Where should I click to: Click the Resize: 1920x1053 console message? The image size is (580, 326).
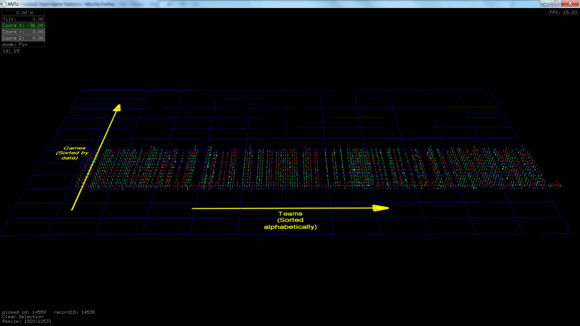(27, 321)
